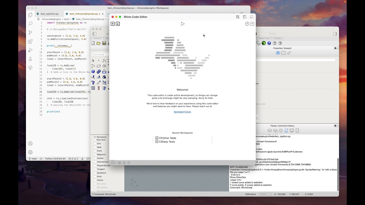This screenshot has width=365, height=205.
Task: Open CPlane dropdown in Rhino status bar
Action: coord(265,194)
